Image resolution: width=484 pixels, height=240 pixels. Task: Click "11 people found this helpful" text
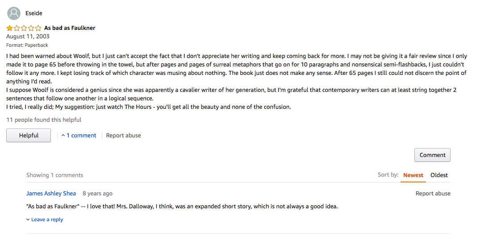pyautogui.click(x=44, y=120)
